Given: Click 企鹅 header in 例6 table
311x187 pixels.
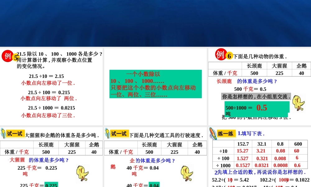Looking at the screenshot, I should pos(301,66).
